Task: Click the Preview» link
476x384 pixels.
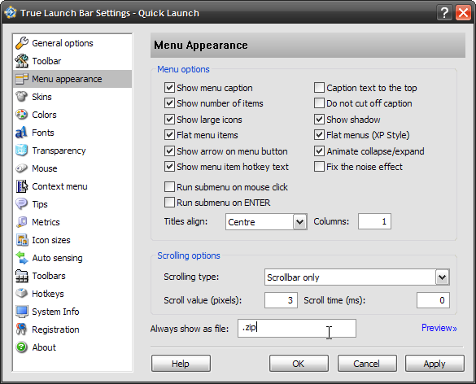Action: 439,328
